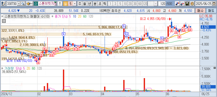Viewport: 217px width, 97px height.
Task: Click the 스톤브릿지벤 stock name field
Action: 47,4
